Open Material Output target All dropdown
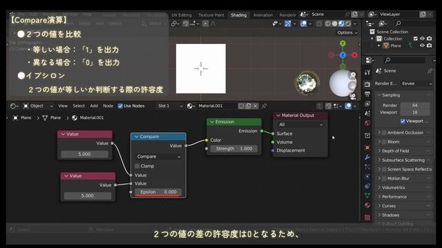Screen dimensions: 442x248 pos(300,124)
